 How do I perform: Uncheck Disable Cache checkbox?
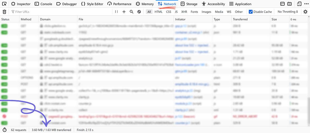pyautogui.click(x=251, y=12)
